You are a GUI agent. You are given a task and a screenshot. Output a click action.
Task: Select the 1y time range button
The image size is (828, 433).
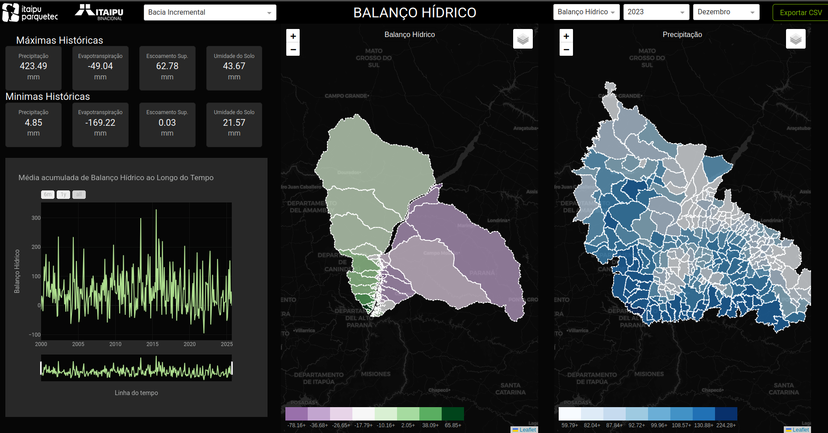[63, 194]
